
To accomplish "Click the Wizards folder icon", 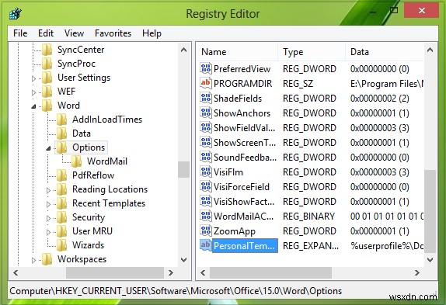I will 61,245.
